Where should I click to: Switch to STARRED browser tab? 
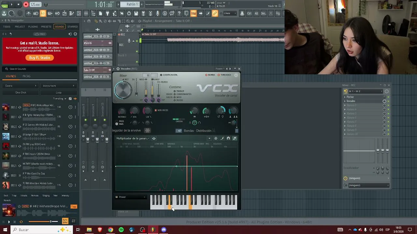pyautogui.click(x=72, y=27)
